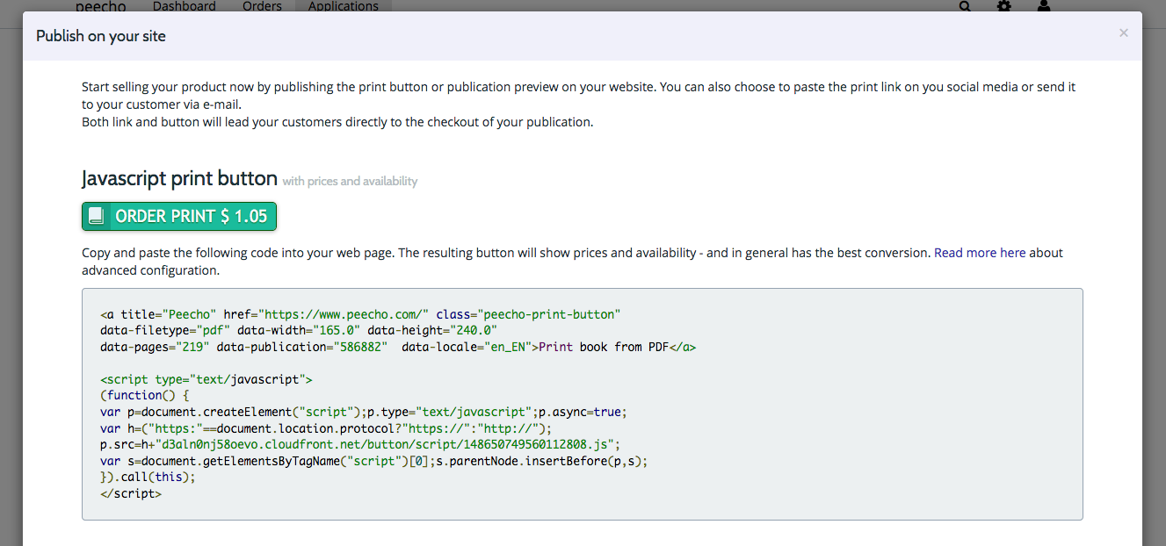Click the ORDER PRINT $ 1.05 button
Image resolution: width=1166 pixels, height=546 pixels.
pyautogui.click(x=179, y=216)
